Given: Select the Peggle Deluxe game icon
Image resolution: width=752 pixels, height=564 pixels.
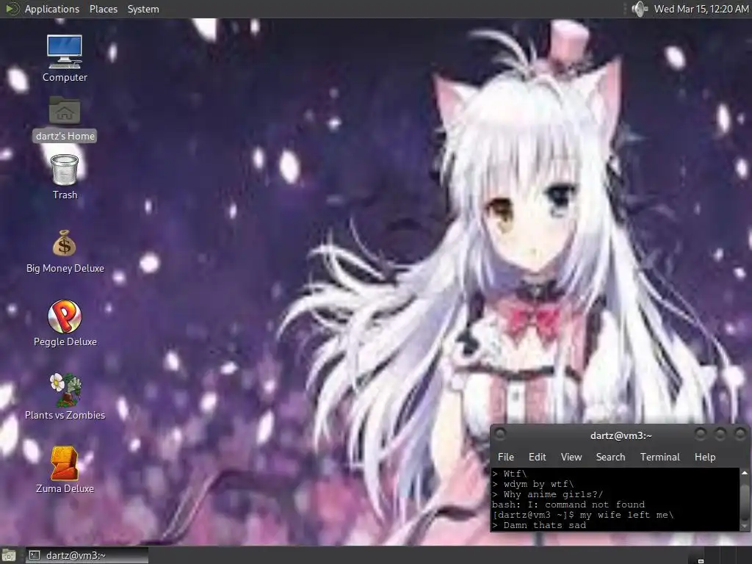Looking at the screenshot, I should [x=65, y=316].
